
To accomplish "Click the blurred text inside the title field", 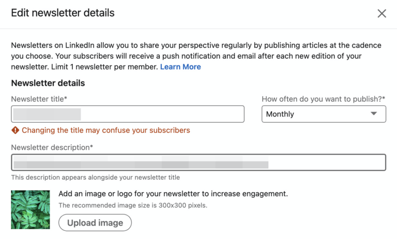I will [47, 114].
